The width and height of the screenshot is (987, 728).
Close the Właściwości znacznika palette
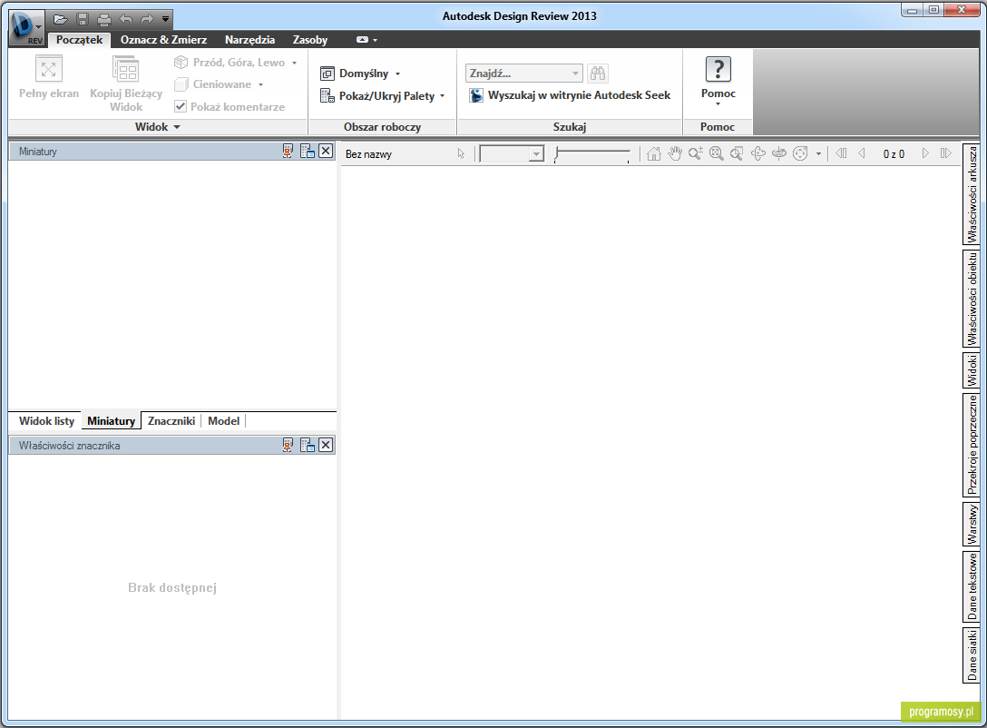pyautogui.click(x=326, y=445)
